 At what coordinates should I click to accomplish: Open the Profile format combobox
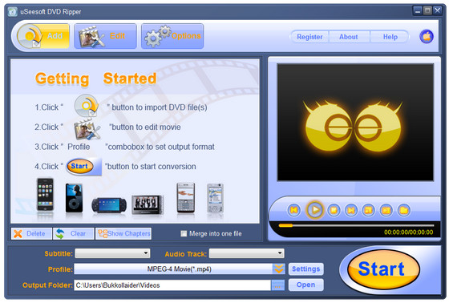pos(180,269)
